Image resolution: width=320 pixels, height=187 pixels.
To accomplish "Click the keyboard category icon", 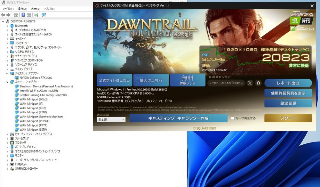I will point(12,38).
